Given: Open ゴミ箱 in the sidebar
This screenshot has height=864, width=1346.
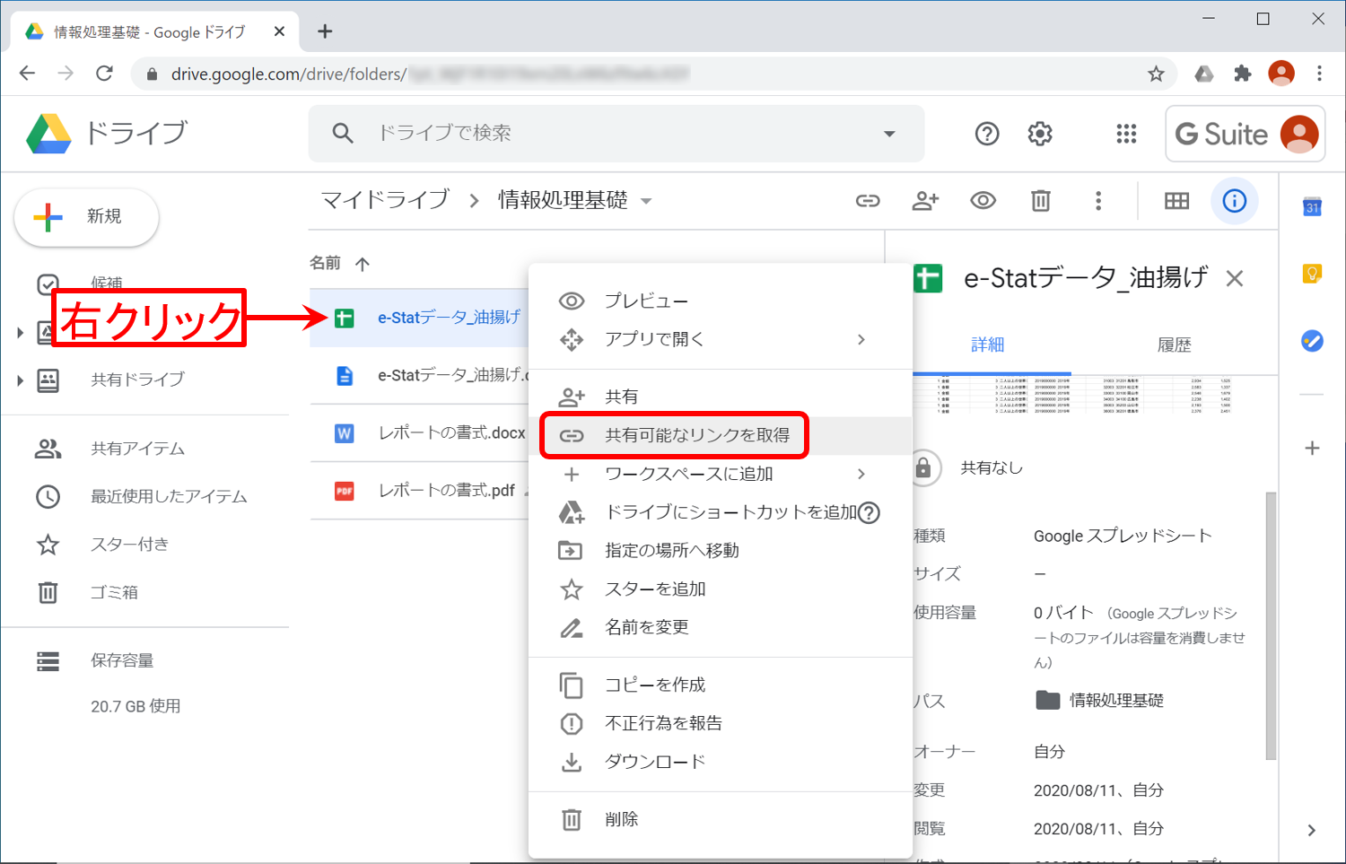Looking at the screenshot, I should tap(114, 593).
